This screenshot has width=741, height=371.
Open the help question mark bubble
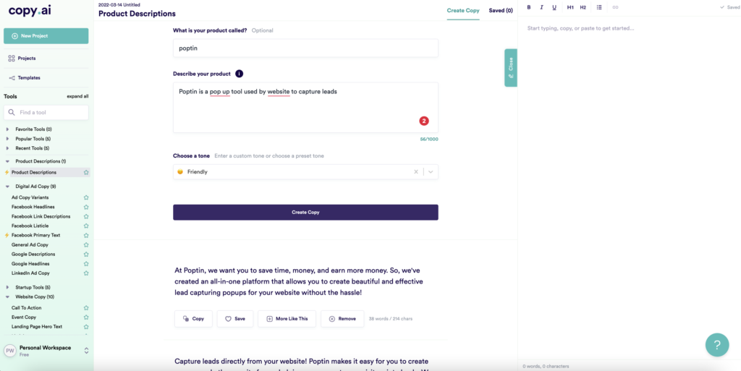tap(717, 344)
